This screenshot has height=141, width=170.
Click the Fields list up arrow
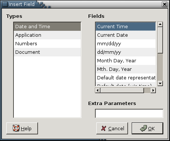[160, 24]
